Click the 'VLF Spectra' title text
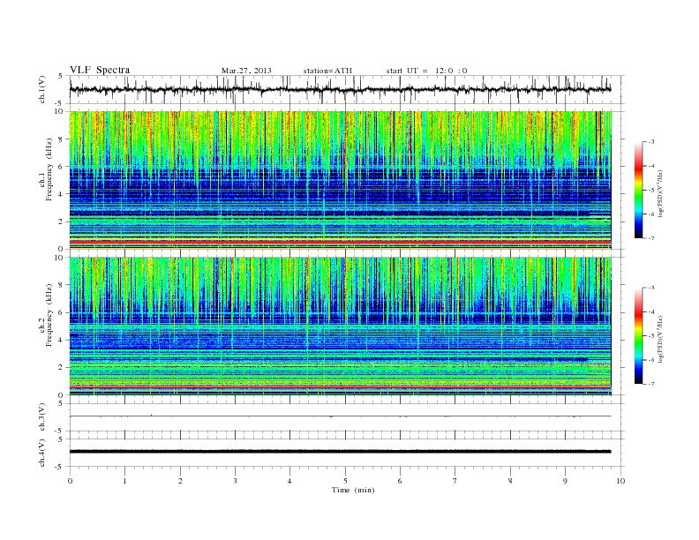This screenshot has height=540, width=699. [x=100, y=70]
